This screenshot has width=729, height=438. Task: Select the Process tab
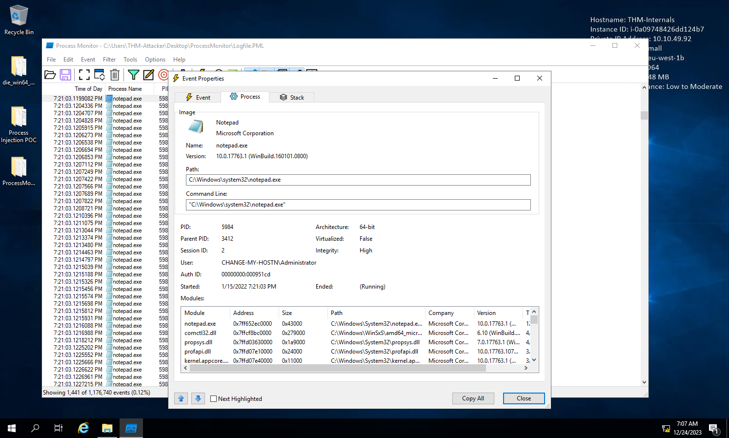click(245, 97)
